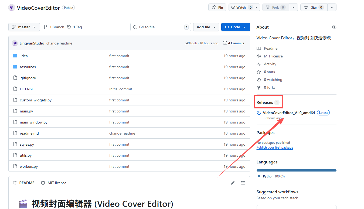The height and width of the screenshot is (209, 364).
Task: Switch to the README tab
Action: point(24,183)
